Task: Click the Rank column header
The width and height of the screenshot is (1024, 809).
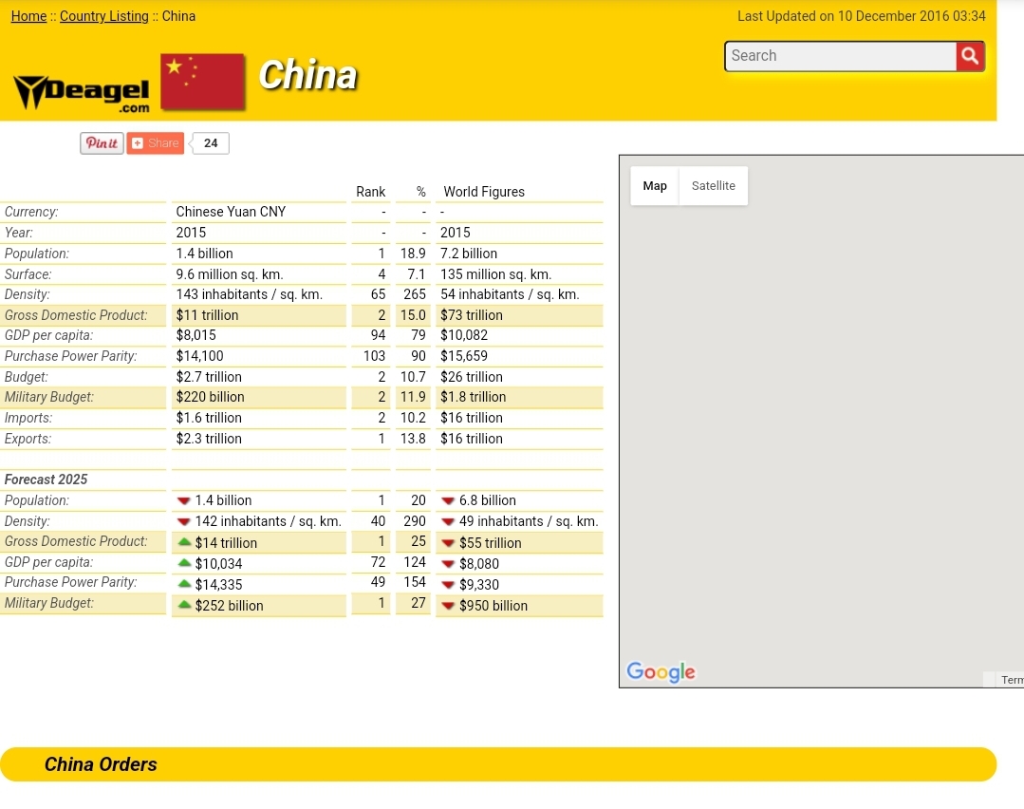Action: 371,192
